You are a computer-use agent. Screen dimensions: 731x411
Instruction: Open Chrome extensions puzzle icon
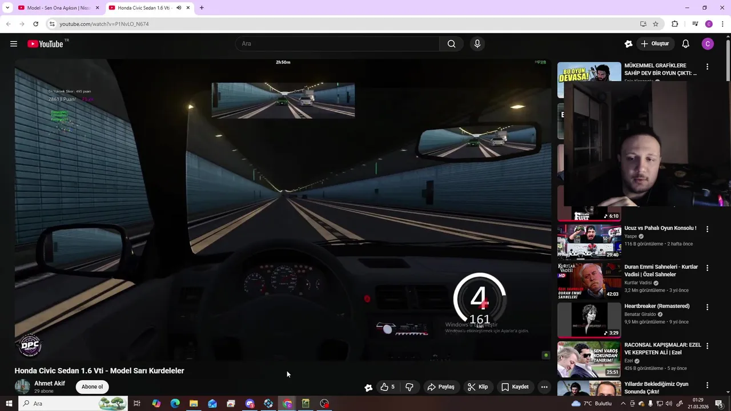(x=675, y=24)
